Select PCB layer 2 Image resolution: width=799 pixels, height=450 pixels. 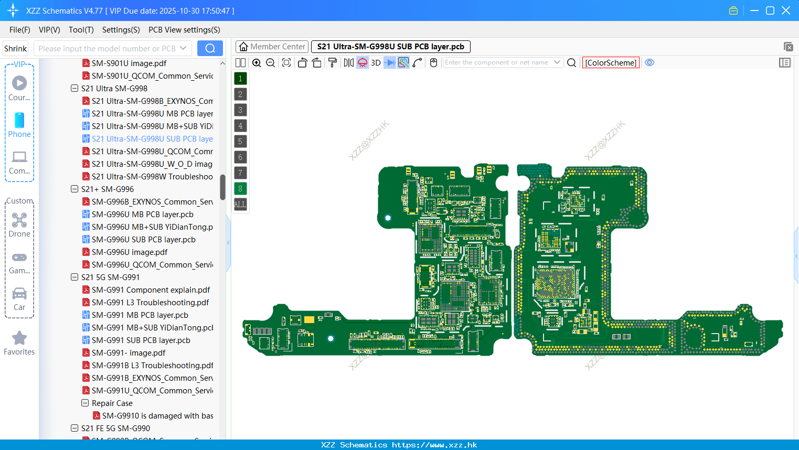click(240, 94)
